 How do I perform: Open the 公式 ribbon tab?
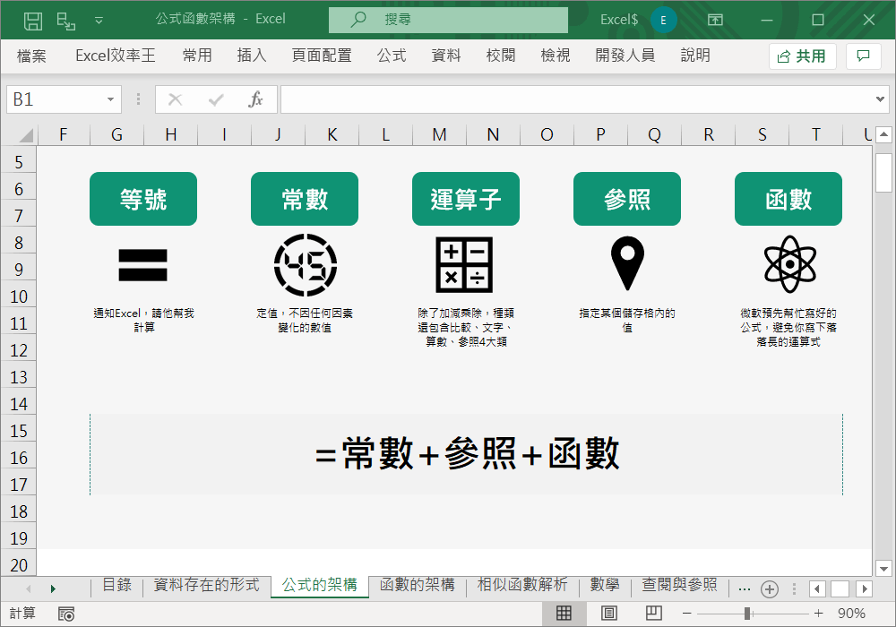[392, 56]
